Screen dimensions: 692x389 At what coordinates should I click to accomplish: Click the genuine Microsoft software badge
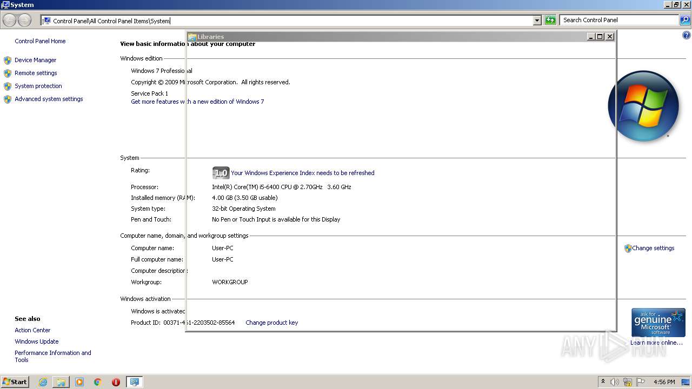tap(658, 323)
